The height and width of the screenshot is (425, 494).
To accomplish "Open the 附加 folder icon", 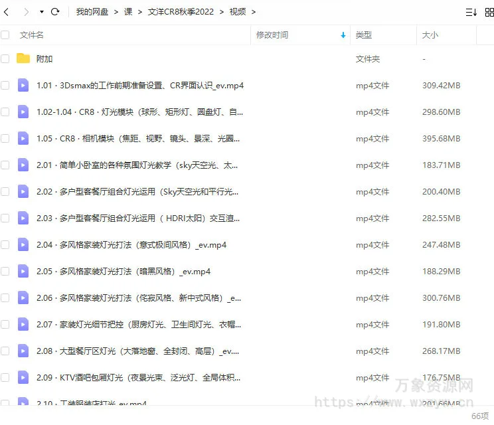I will click(x=23, y=58).
